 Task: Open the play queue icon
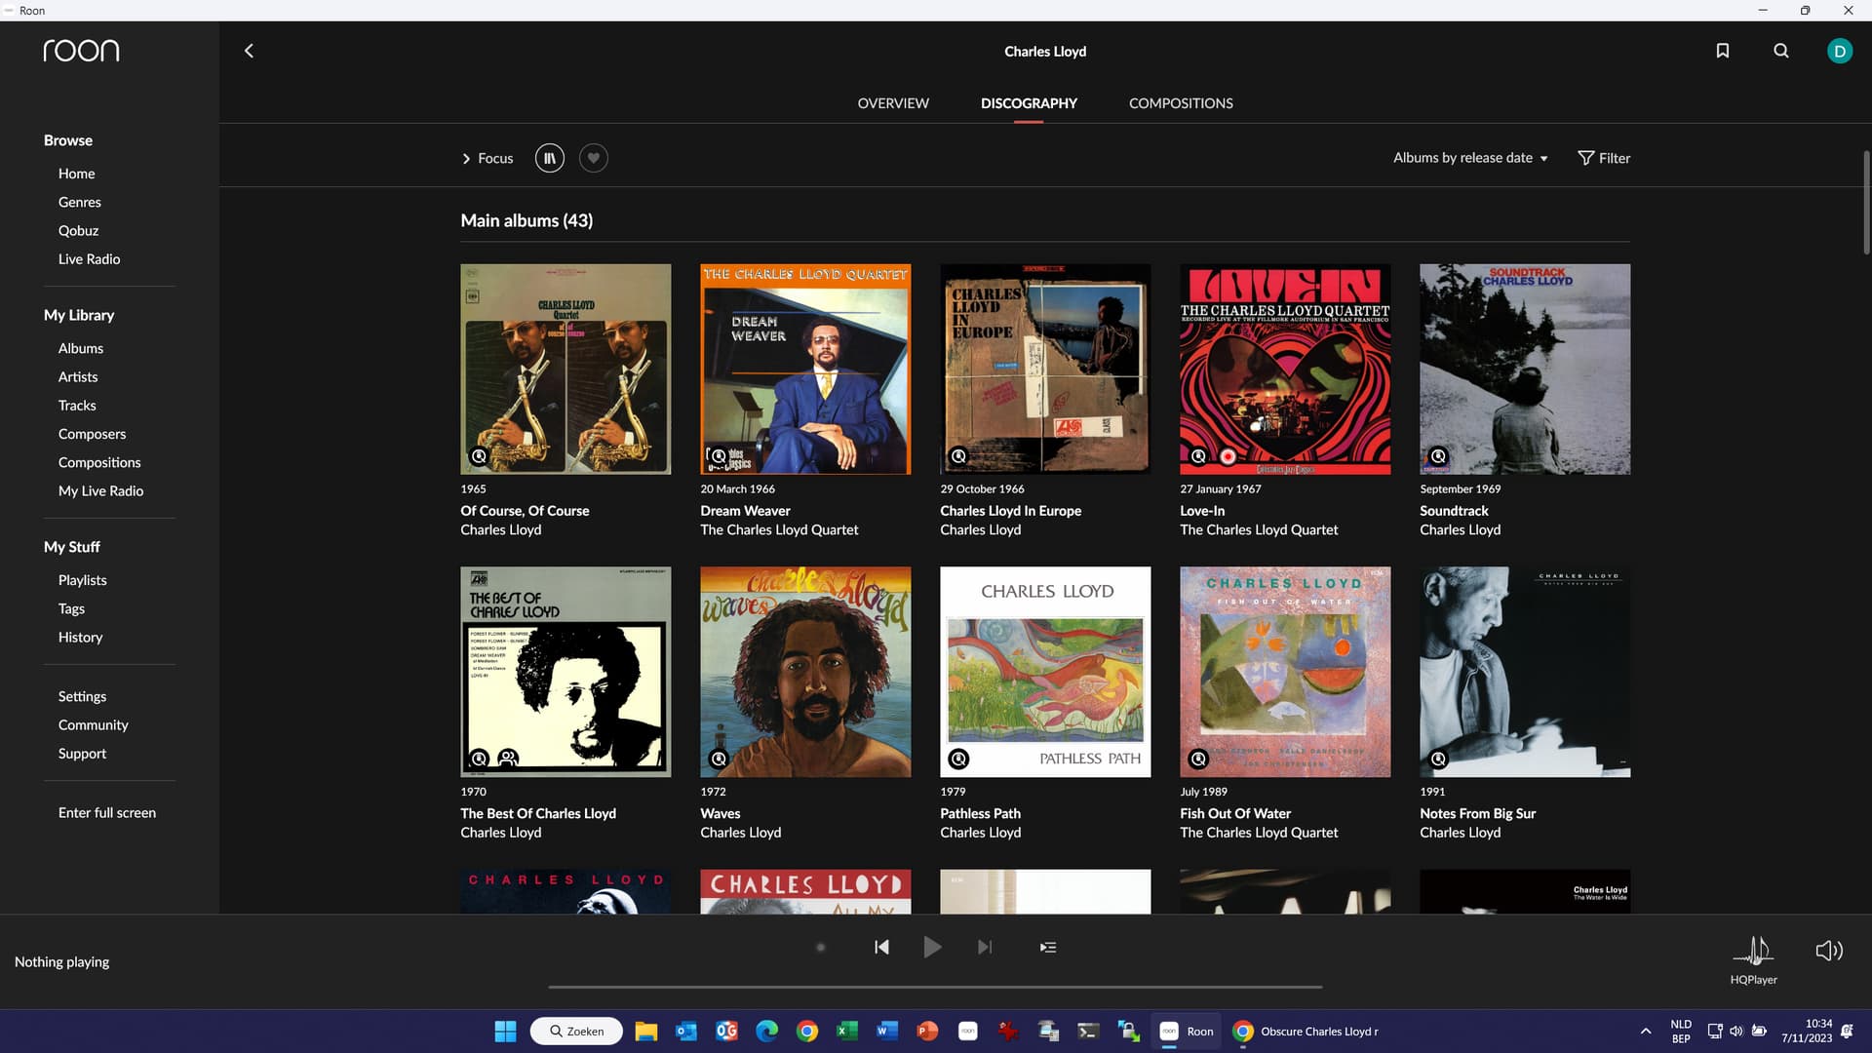point(1048,947)
